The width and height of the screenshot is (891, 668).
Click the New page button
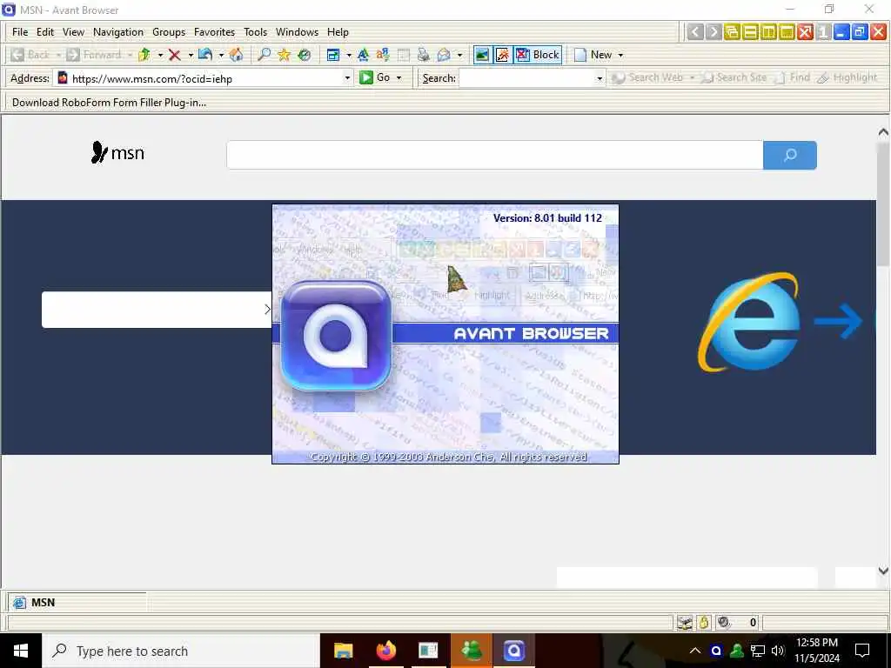click(x=593, y=55)
